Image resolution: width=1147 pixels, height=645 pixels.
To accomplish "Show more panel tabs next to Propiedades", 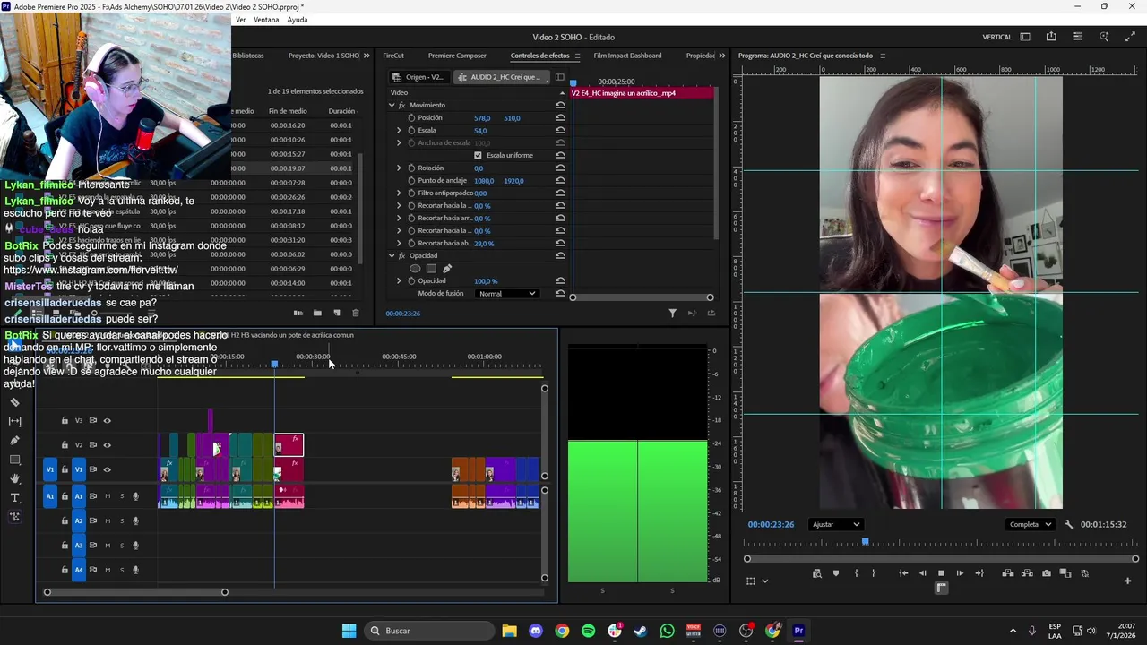I will click(x=722, y=56).
